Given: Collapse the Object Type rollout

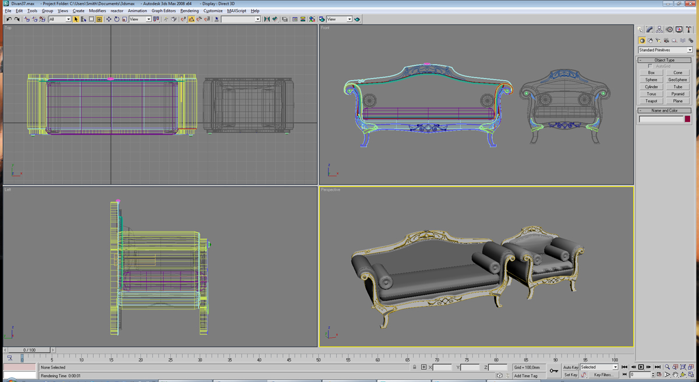Looking at the screenshot, I should point(665,60).
